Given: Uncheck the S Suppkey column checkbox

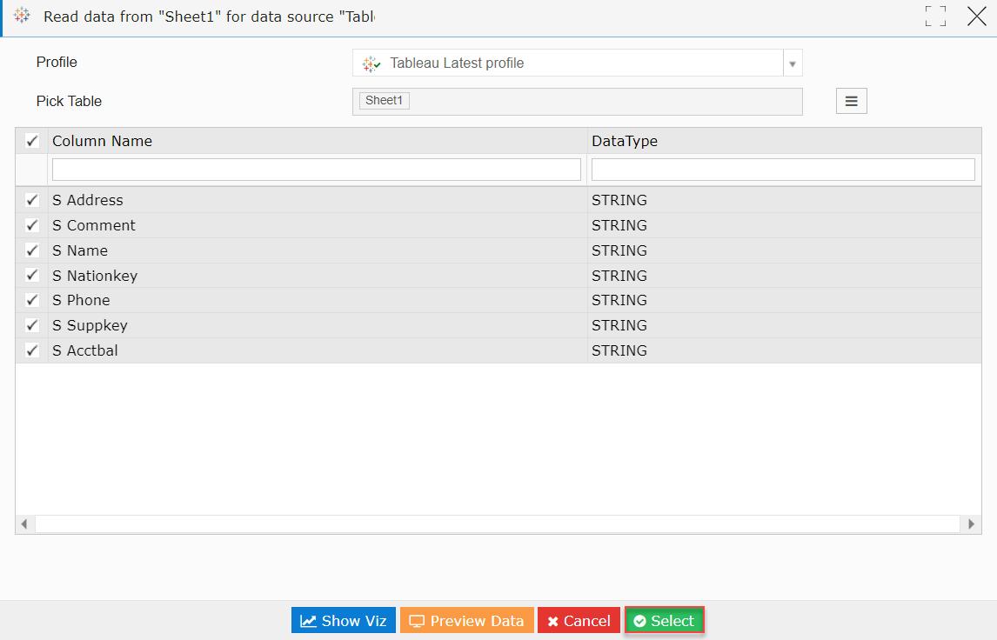Looking at the screenshot, I should 32,325.
